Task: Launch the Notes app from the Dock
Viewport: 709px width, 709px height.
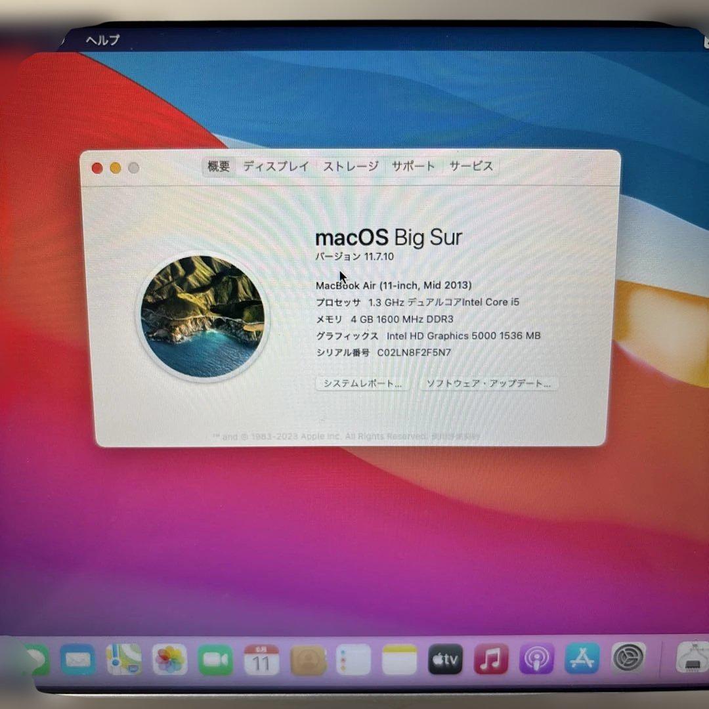Action: click(x=399, y=660)
